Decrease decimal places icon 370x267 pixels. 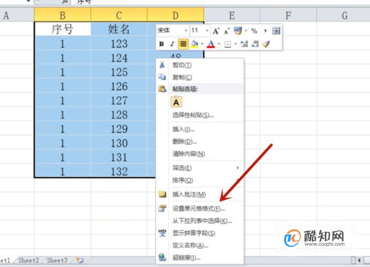255,44
